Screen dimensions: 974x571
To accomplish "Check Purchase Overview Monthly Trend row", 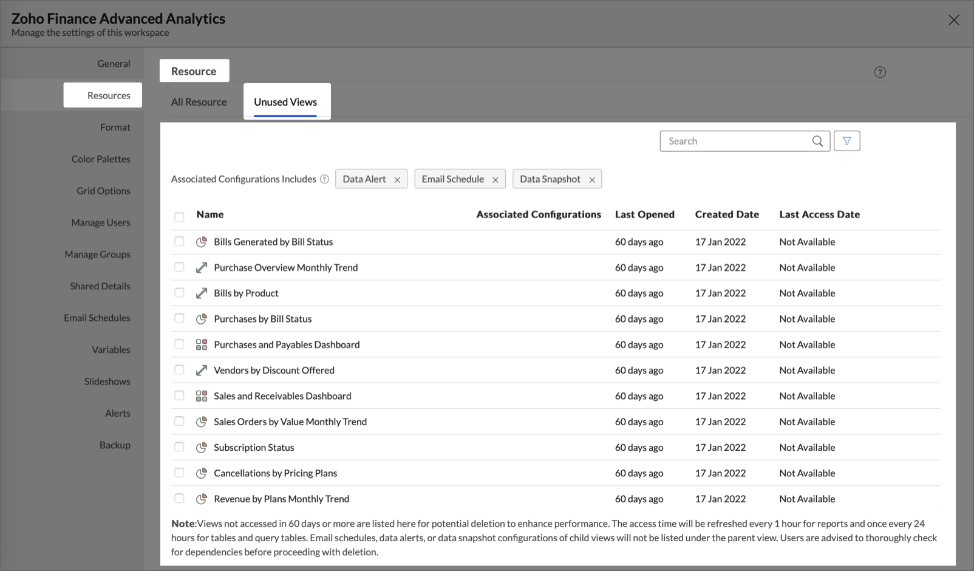I will pos(179,267).
